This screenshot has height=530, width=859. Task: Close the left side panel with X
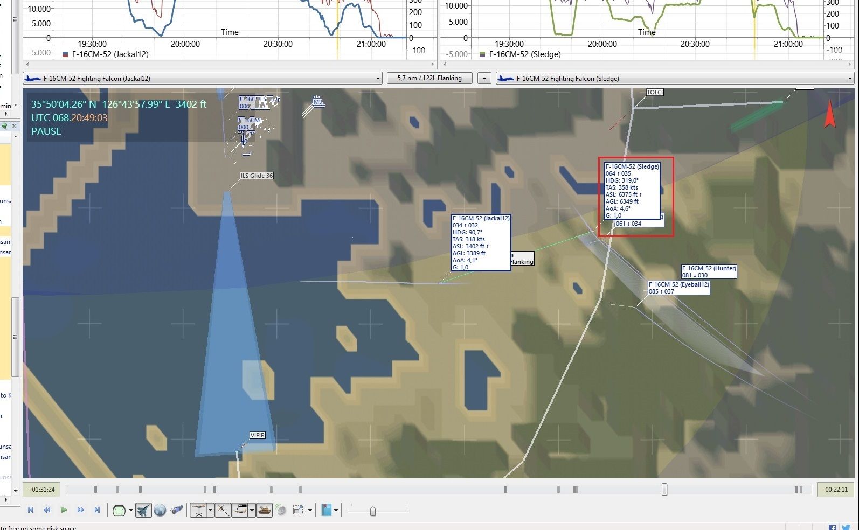(15, 126)
